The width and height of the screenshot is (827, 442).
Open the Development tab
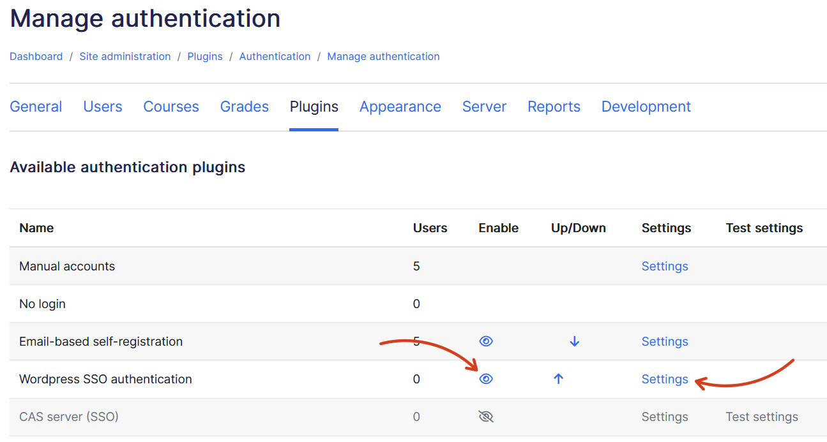(646, 107)
